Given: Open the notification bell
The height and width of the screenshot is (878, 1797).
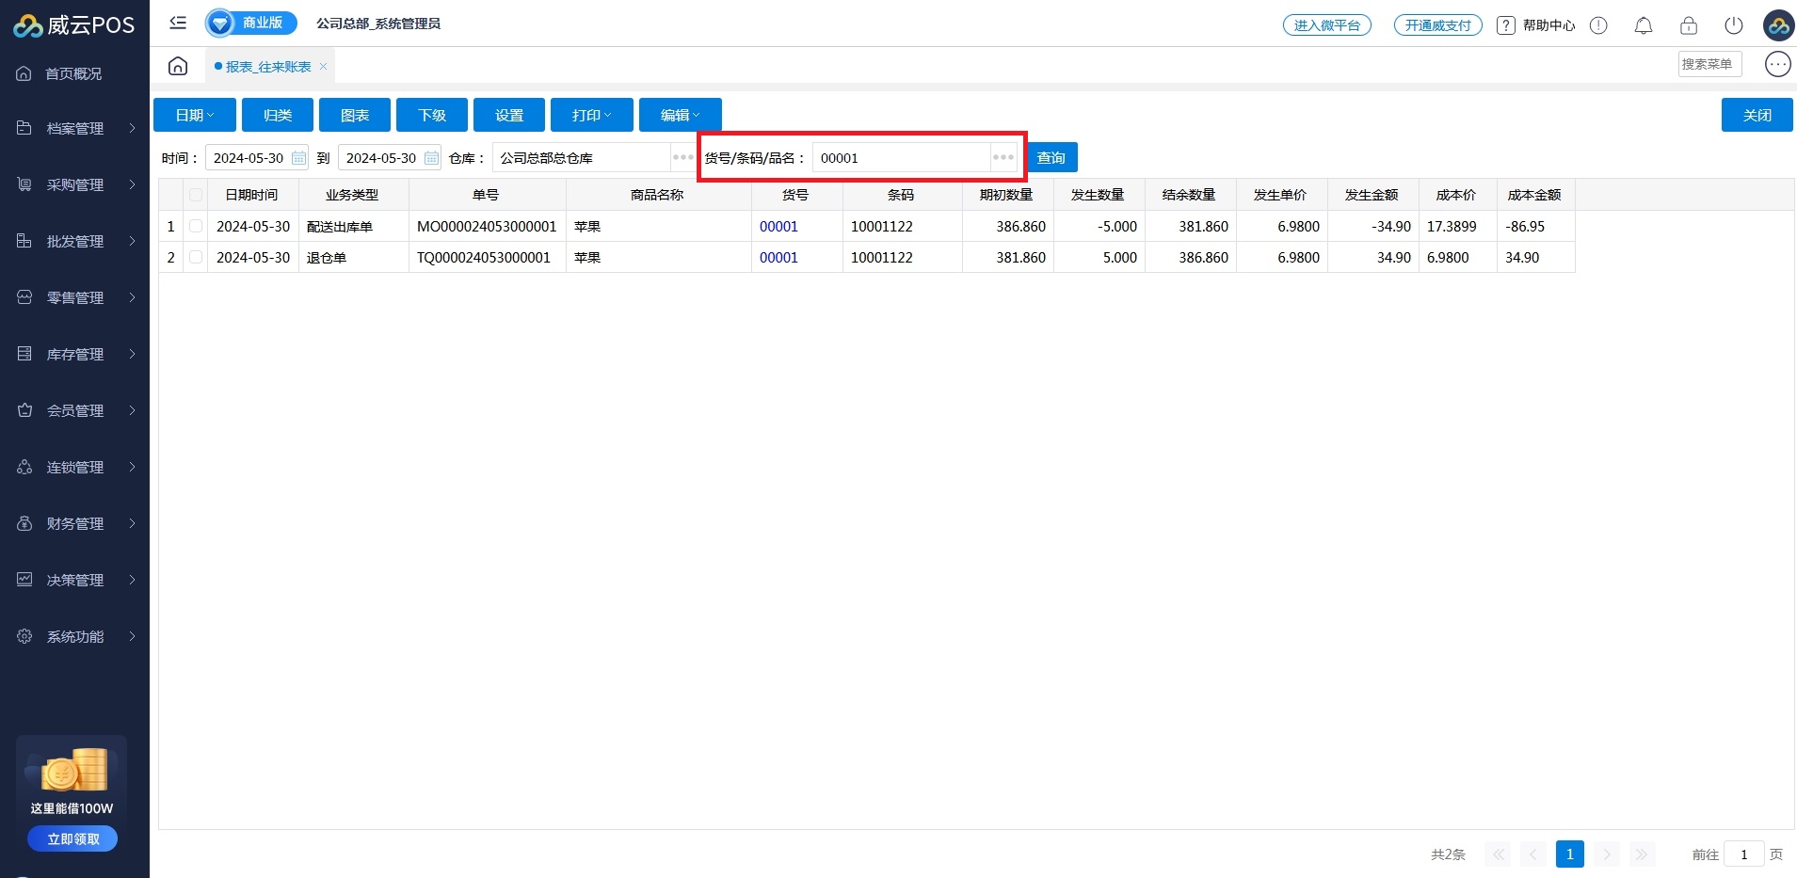Looking at the screenshot, I should click(1643, 25).
